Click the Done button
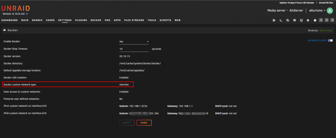336x138 pixels. pos(144,123)
